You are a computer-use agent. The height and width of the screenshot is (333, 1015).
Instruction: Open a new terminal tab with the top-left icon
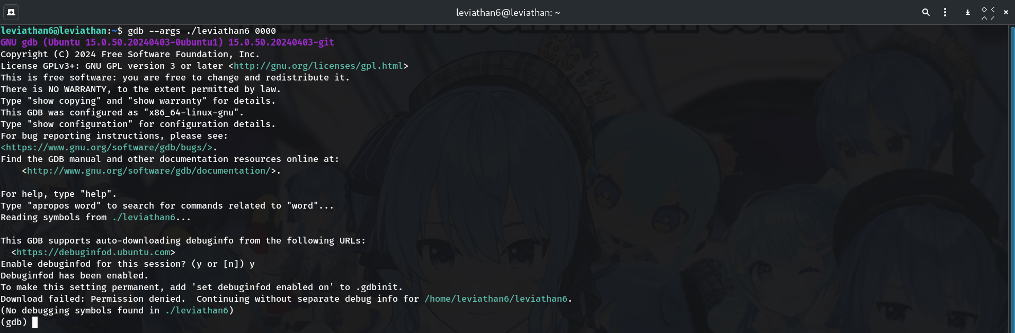tap(11, 12)
